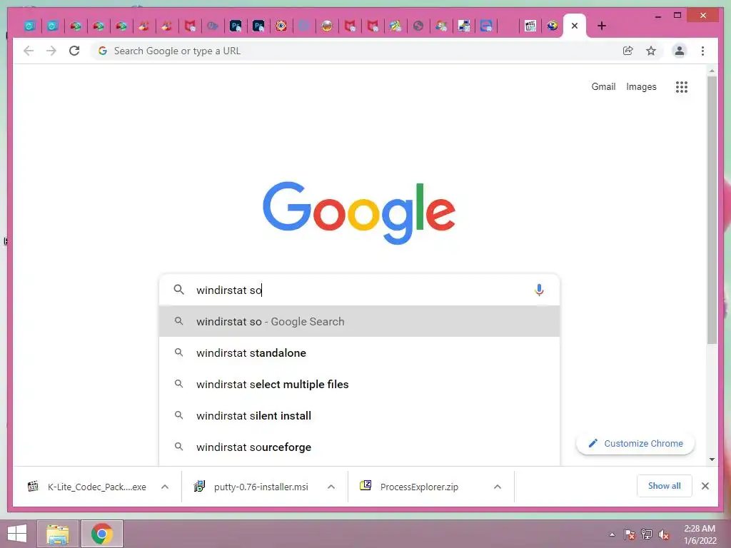Switch to the film clapperboard icon tab

[530, 26]
